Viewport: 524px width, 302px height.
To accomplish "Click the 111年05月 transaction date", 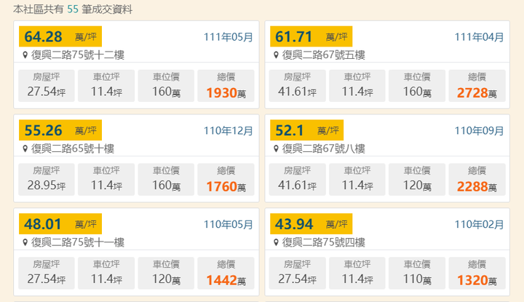I will [x=228, y=37].
